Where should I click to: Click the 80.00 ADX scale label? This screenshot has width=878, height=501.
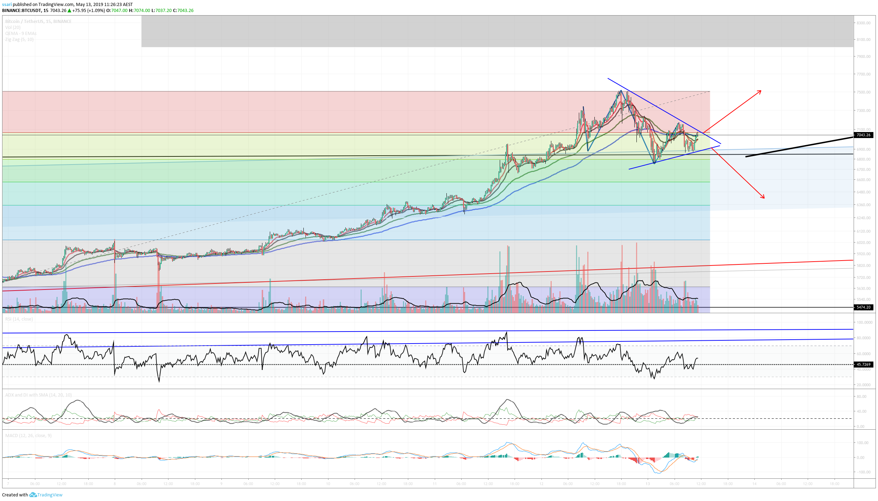click(x=861, y=396)
